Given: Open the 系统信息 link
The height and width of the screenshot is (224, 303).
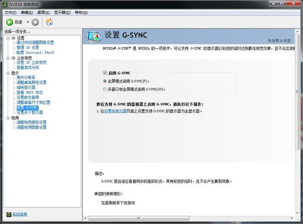Looking at the screenshot, I should (20, 215).
